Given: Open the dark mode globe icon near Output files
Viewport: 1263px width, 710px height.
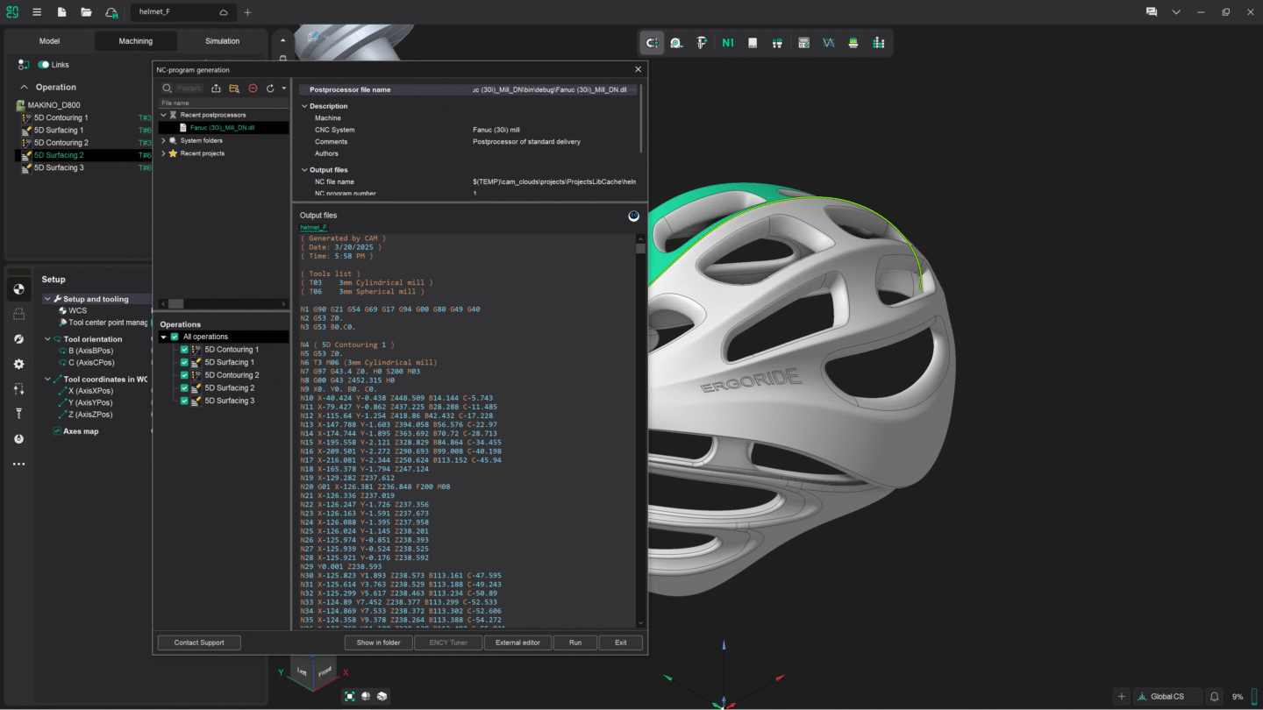Looking at the screenshot, I should 633,216.
